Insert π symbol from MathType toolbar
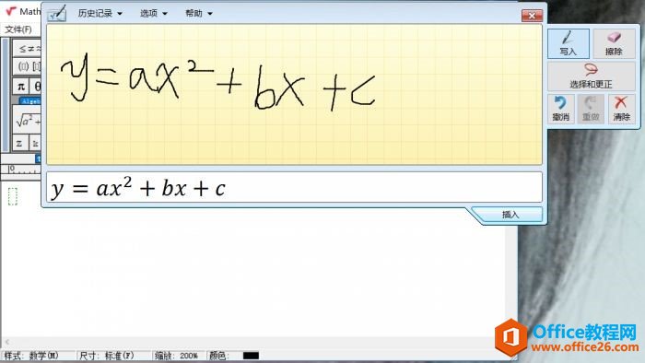The width and height of the screenshot is (645, 363). (21, 87)
